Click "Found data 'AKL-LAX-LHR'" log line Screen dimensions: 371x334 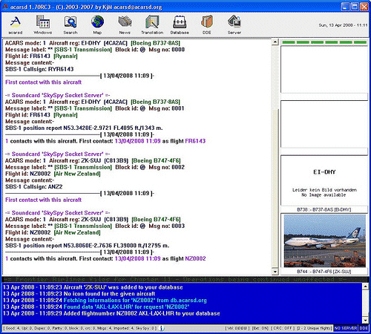(96, 307)
